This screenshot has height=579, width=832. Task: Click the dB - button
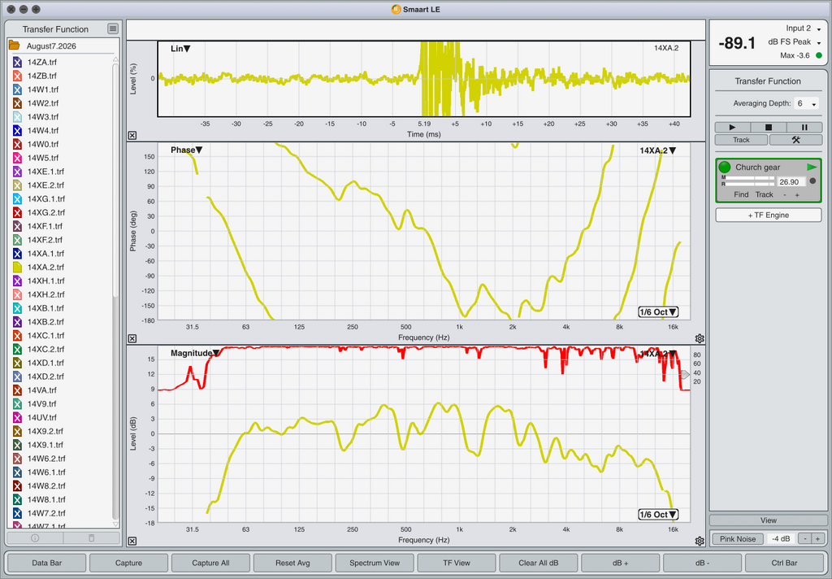click(x=702, y=563)
